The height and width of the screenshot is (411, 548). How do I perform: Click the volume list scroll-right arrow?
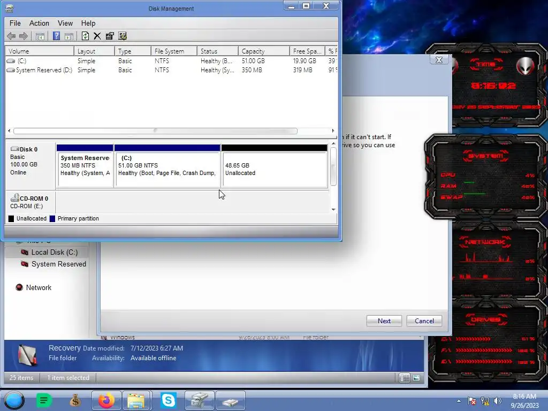pyautogui.click(x=333, y=131)
